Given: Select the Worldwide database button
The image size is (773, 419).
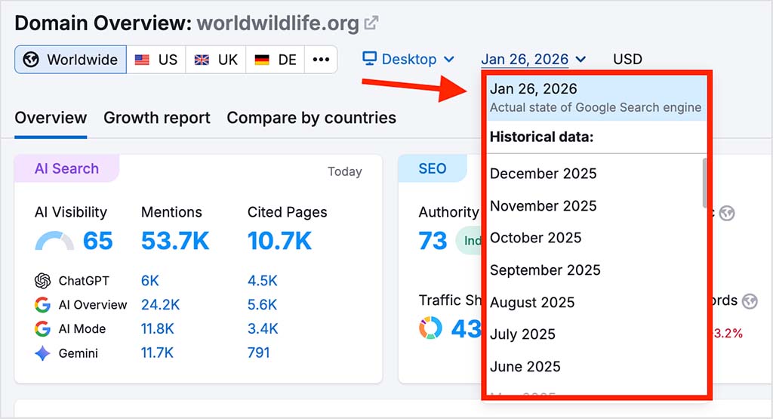Looking at the screenshot, I should click(70, 60).
